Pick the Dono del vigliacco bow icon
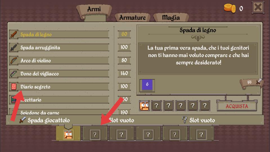This screenshot has height=152, width=270. point(13,73)
